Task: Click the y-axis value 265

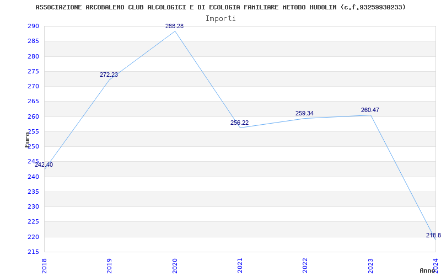Action: (x=33, y=102)
